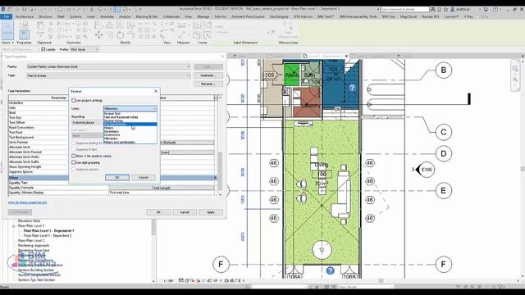Open the Family dropdown in Type Properties
This screenshot has height=295, width=525.
(x=108, y=66)
